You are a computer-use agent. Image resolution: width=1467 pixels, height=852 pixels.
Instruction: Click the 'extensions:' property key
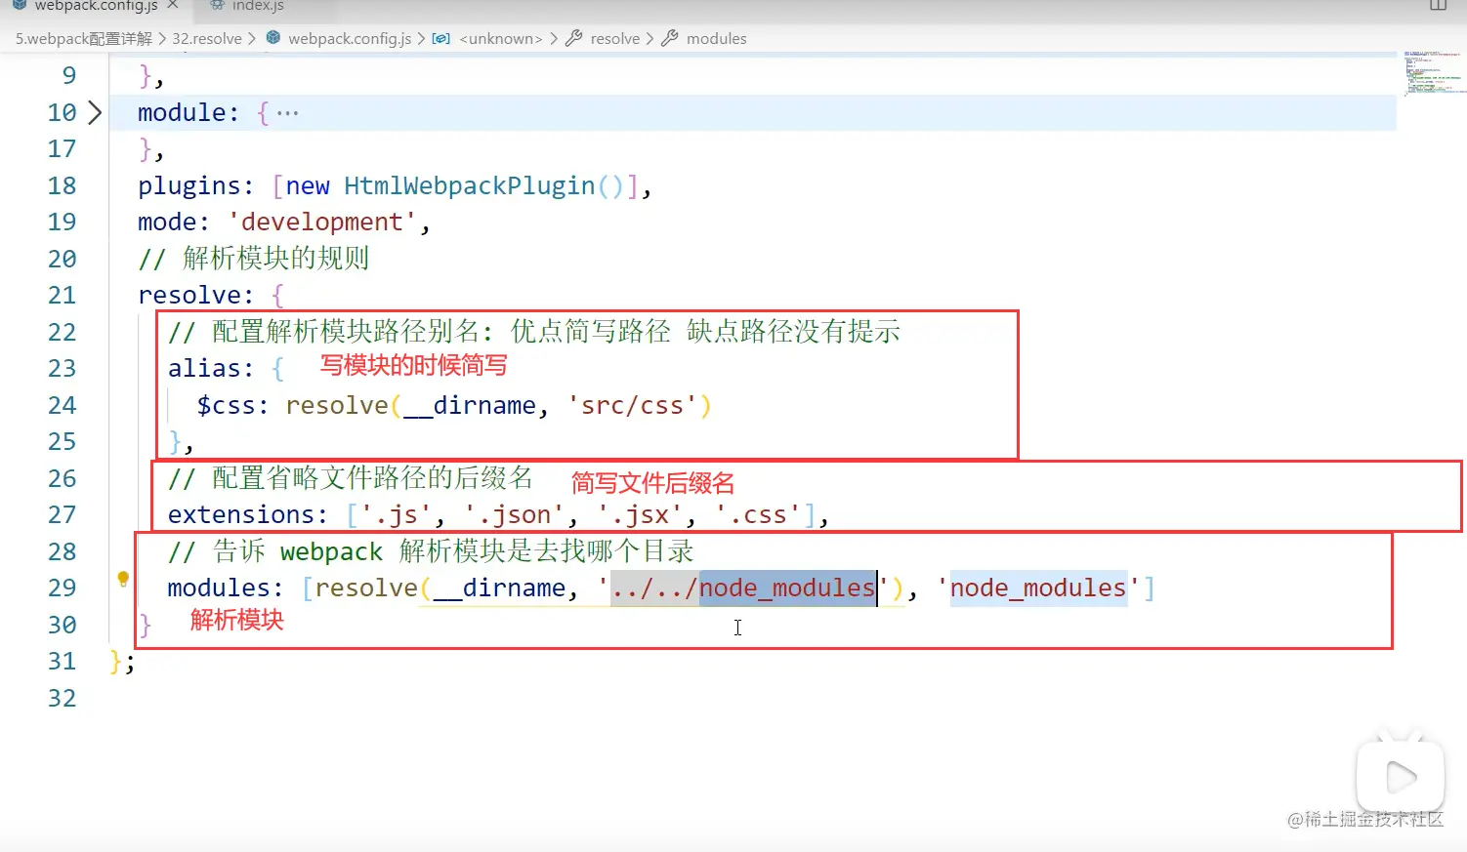click(248, 515)
